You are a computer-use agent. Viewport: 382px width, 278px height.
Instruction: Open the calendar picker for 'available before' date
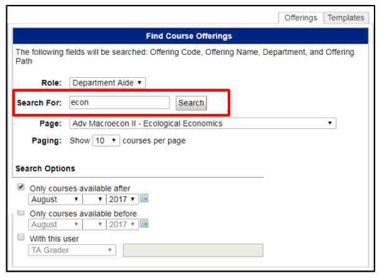pos(144,224)
